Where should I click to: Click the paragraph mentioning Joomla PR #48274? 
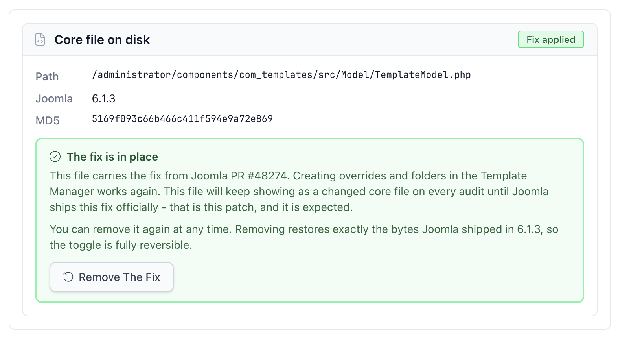[300, 192]
